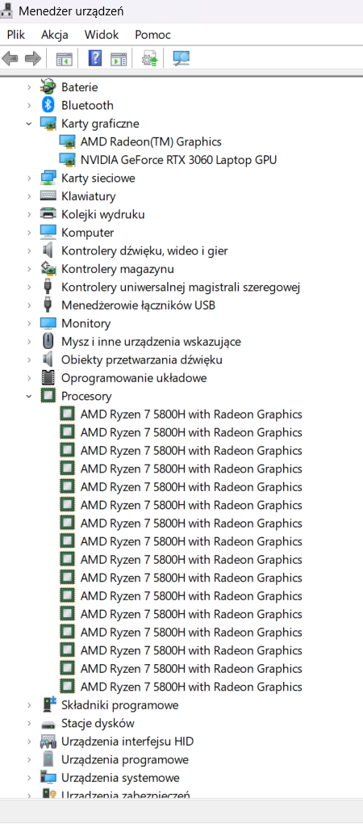Click the Procesory chip icon
The height and width of the screenshot is (824, 363).
coord(48,396)
